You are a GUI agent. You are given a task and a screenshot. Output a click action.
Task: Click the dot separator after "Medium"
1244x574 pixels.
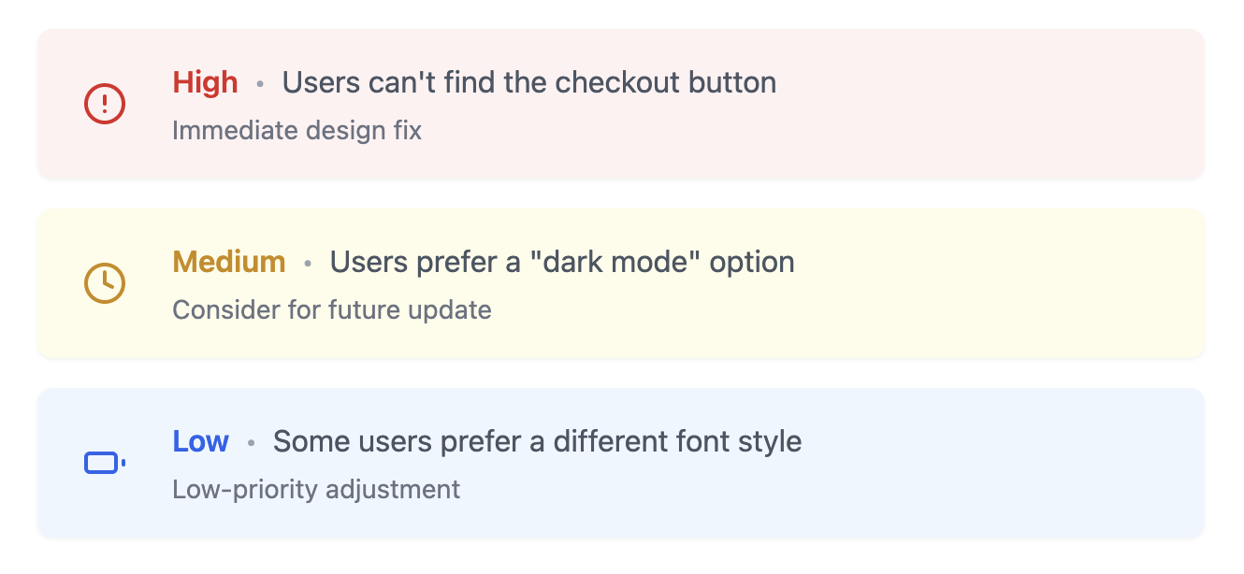pyautogui.click(x=308, y=264)
